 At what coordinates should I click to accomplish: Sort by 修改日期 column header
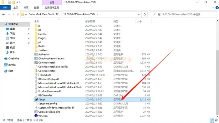(90, 21)
